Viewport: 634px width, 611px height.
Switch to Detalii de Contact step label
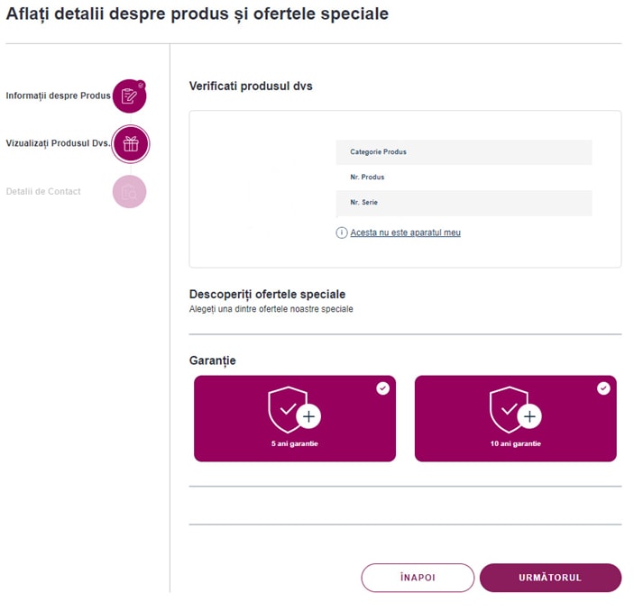(x=43, y=191)
